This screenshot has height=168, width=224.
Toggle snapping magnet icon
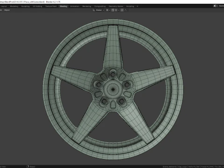[x=113, y=10]
